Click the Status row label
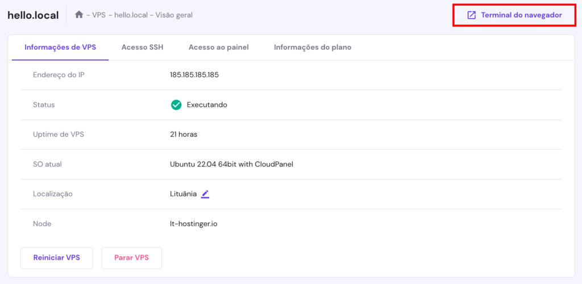Viewport: 582px width, 284px height. point(44,105)
